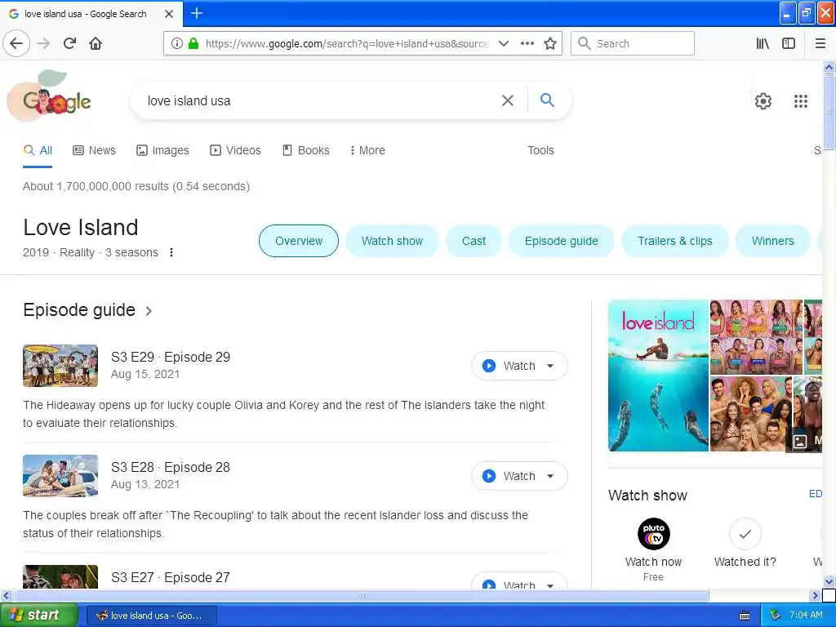Open the search Tools option
The image size is (836, 627).
click(x=540, y=150)
